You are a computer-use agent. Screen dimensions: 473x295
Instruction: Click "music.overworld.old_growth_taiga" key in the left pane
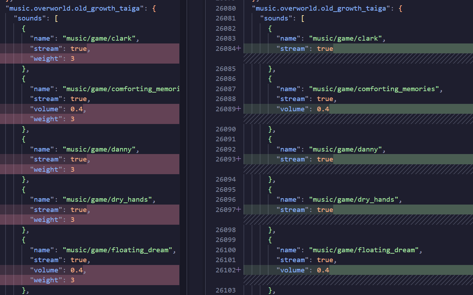tap(75, 8)
